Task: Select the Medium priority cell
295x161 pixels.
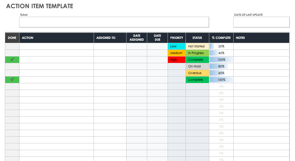Action: 176,53
